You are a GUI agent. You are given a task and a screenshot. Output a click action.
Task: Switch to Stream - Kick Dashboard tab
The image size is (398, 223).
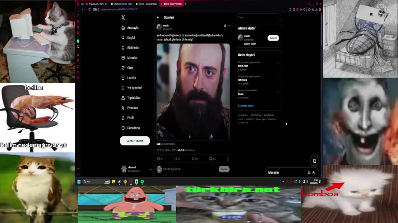coord(146,4)
